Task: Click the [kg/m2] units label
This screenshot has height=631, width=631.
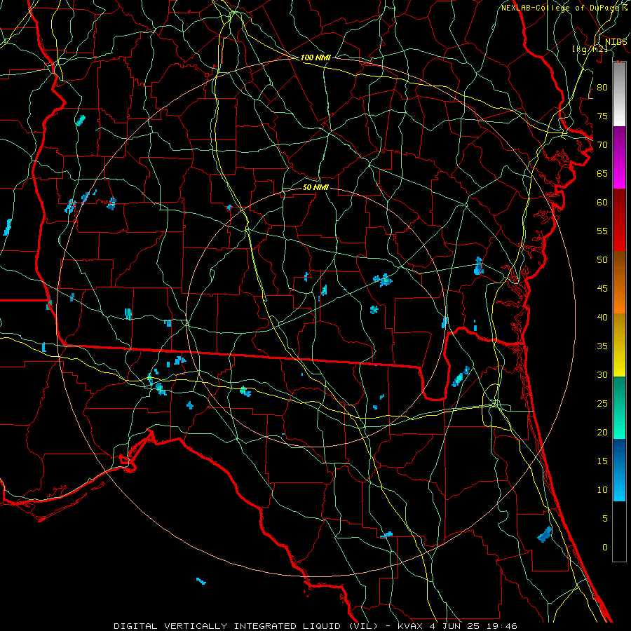Action: pos(590,48)
